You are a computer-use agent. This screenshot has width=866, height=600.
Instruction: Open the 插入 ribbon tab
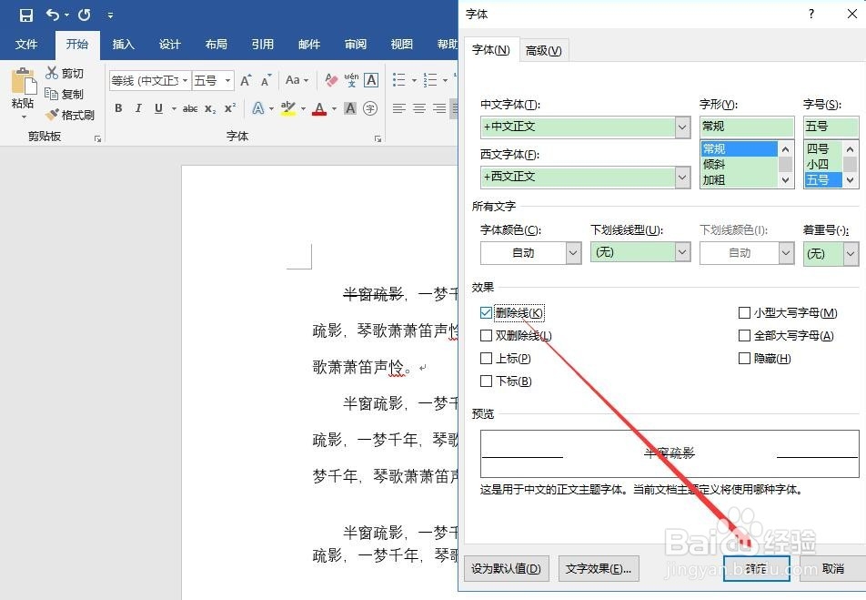point(123,44)
